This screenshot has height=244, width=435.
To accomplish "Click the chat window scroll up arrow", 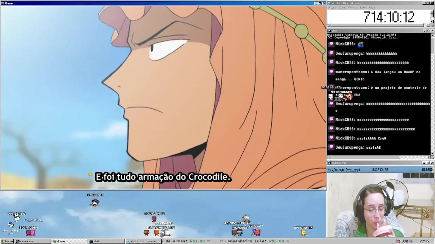I will (432, 35).
